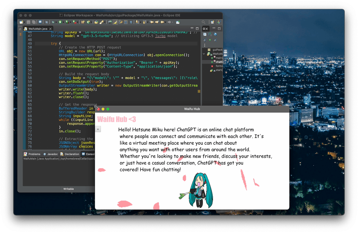The height and width of the screenshot is (233, 358).
Task: Minimize the editor area
Action: (x=192, y=28)
